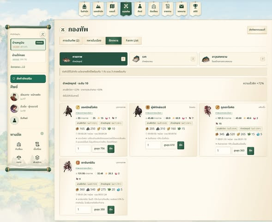This screenshot has width=272, height=222.
Task: Open the house shortcut nav banner
Action: 154,9
